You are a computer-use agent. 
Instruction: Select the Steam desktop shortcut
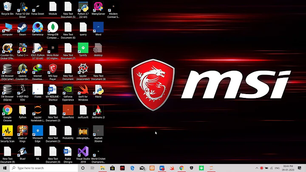tap(23, 29)
